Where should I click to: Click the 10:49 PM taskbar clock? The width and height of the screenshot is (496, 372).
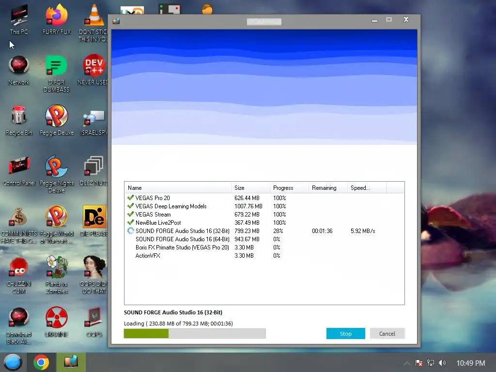471,363
